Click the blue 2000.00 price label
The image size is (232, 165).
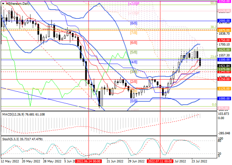pyautogui.click(x=224, y=21)
